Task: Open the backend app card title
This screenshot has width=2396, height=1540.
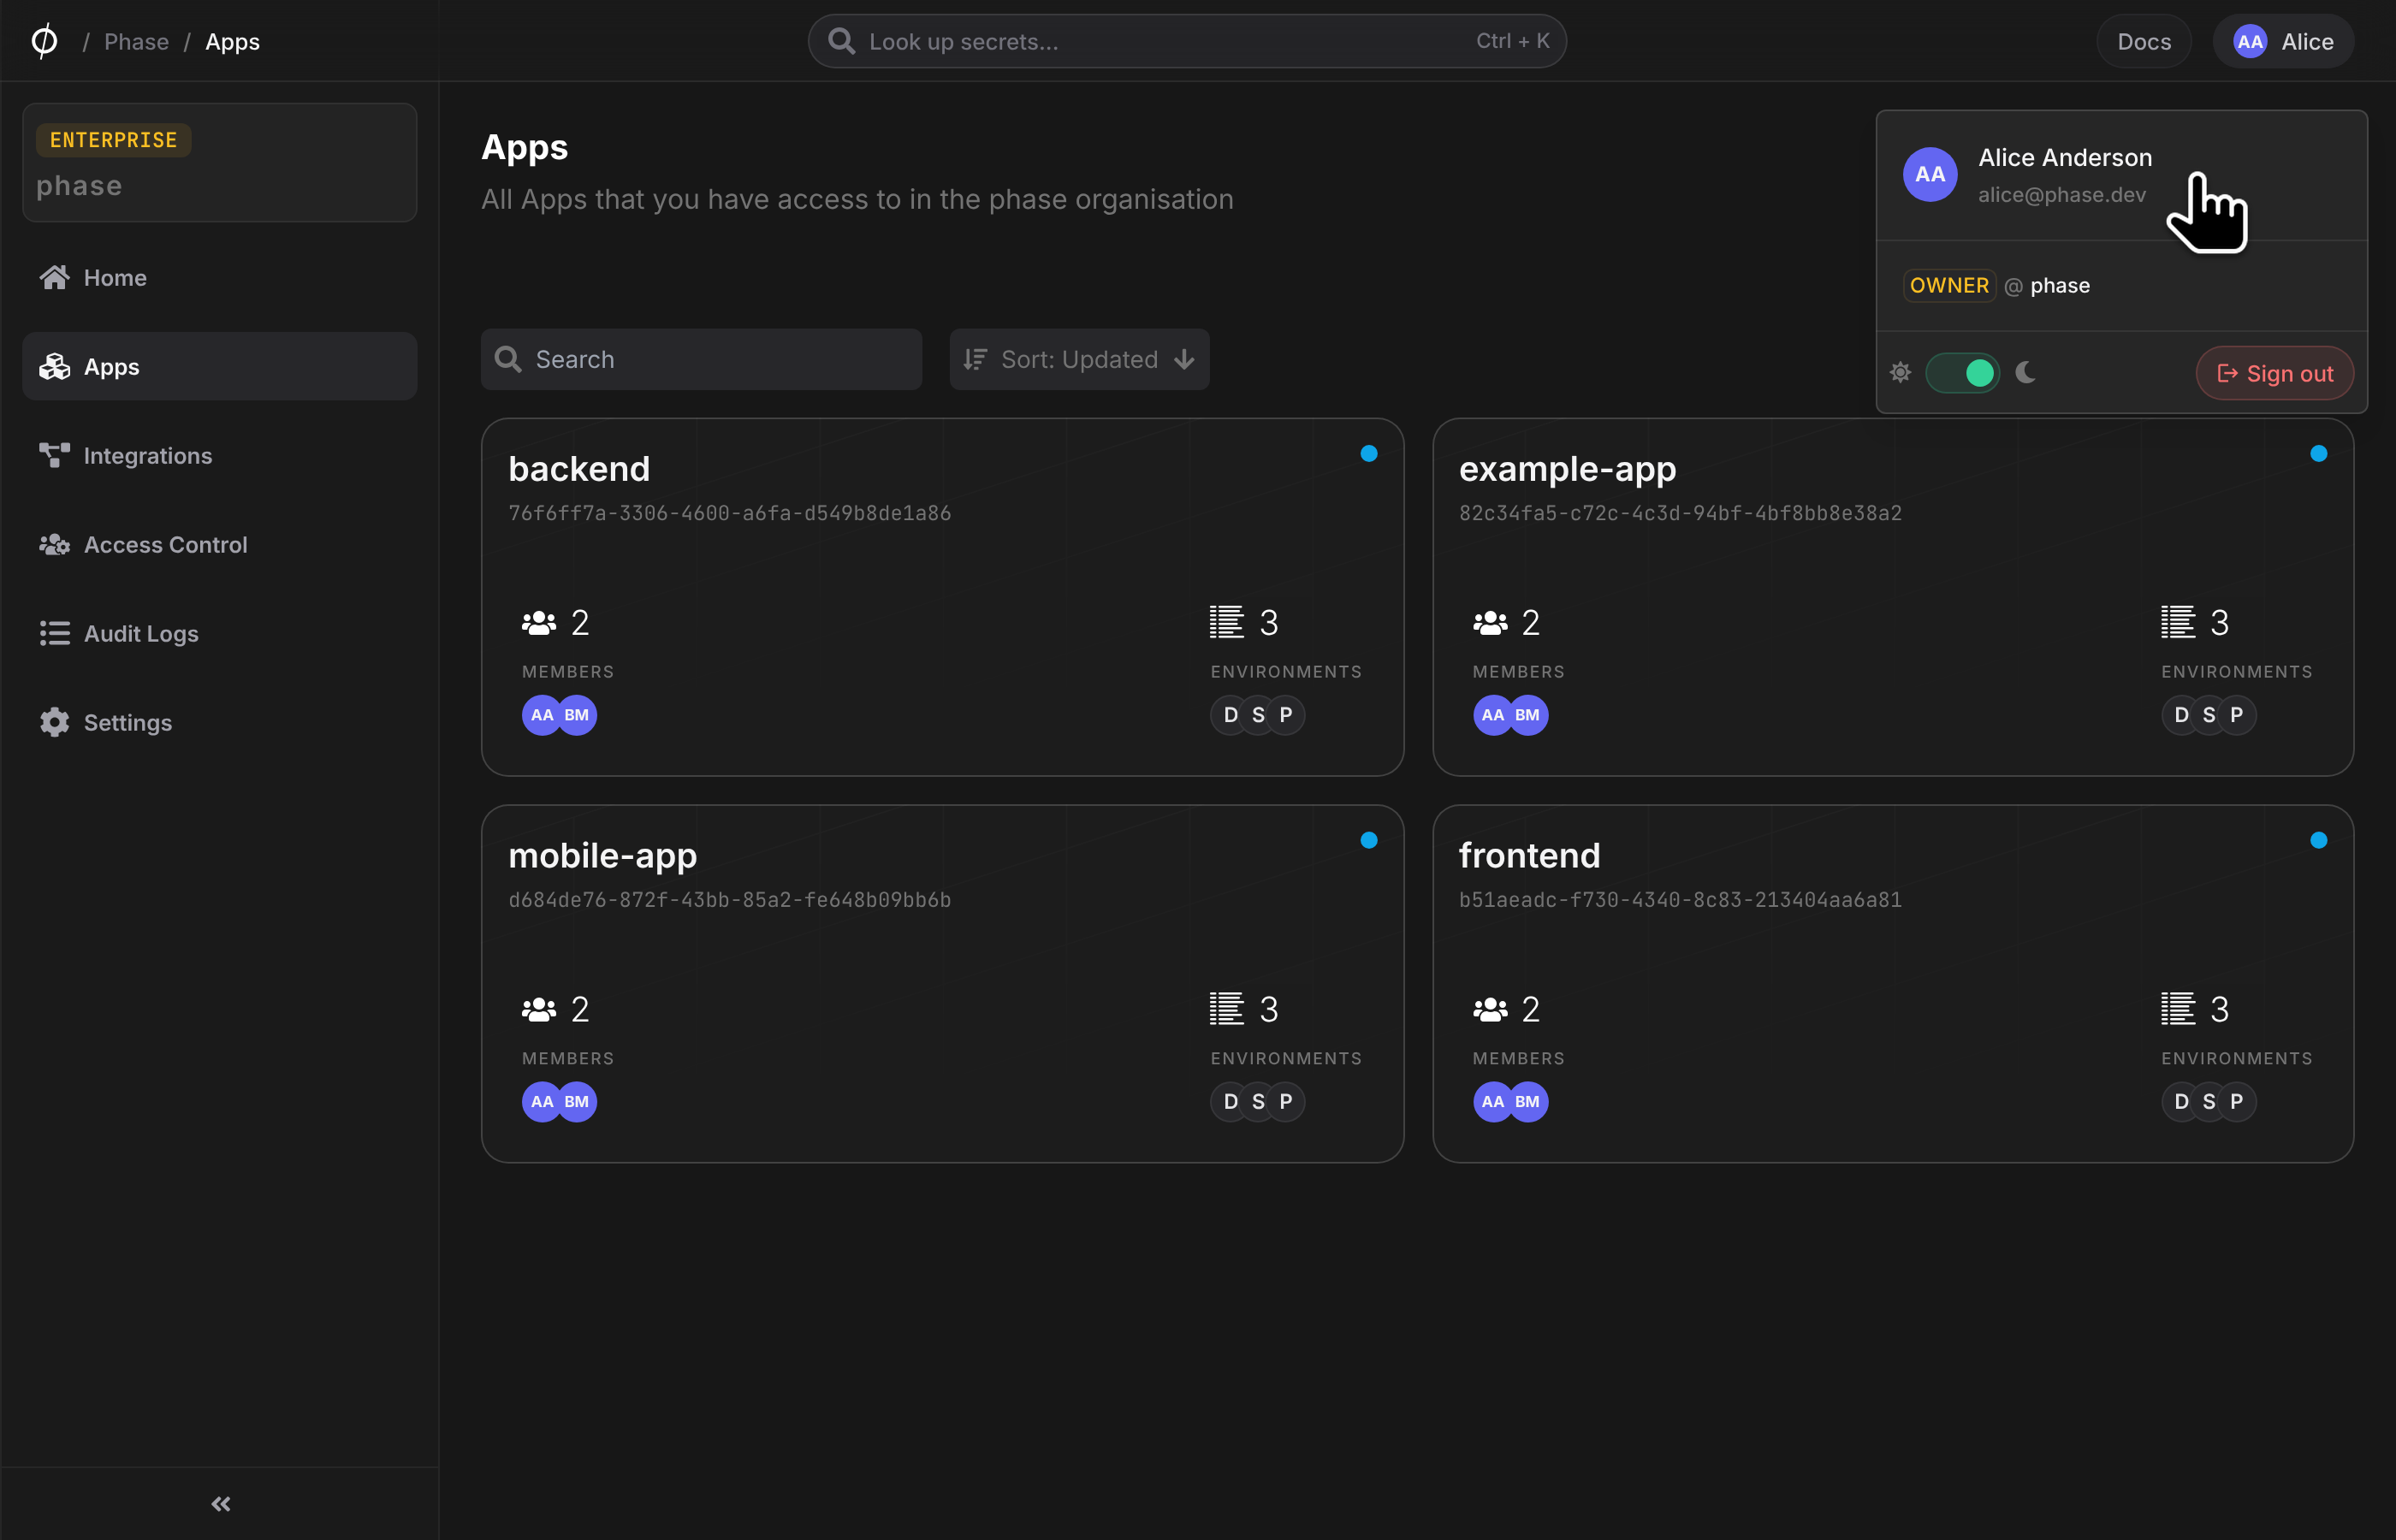Action: pyautogui.click(x=579, y=468)
